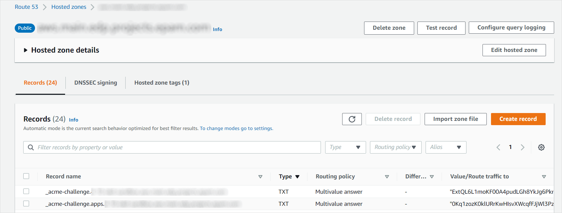Open the Routing policy filter dropdown
This screenshot has width=562, height=213.
point(395,147)
